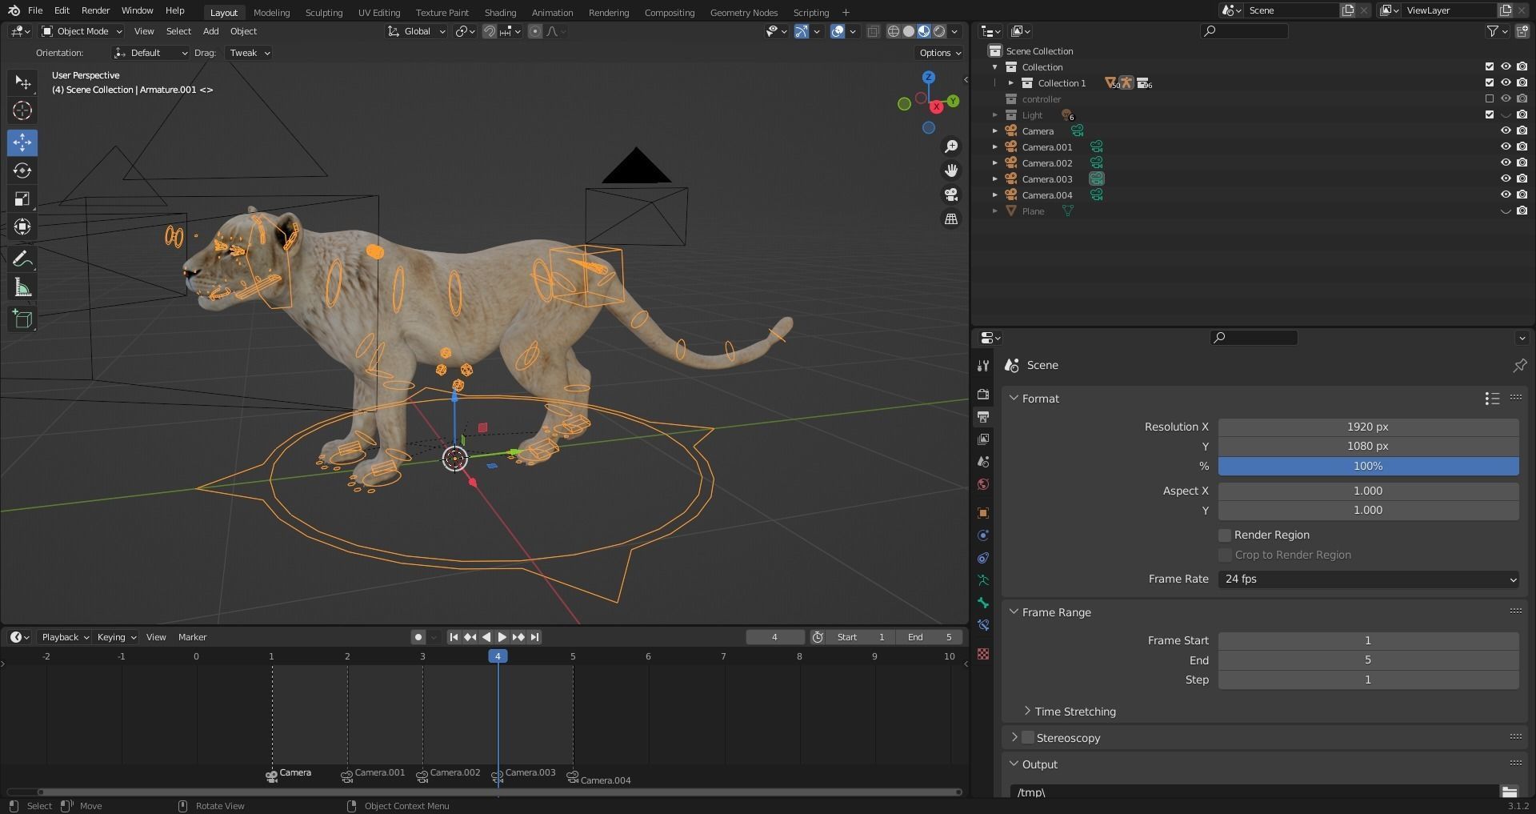Enable the controller collection checkbox
The width and height of the screenshot is (1536, 814).
1489,99
